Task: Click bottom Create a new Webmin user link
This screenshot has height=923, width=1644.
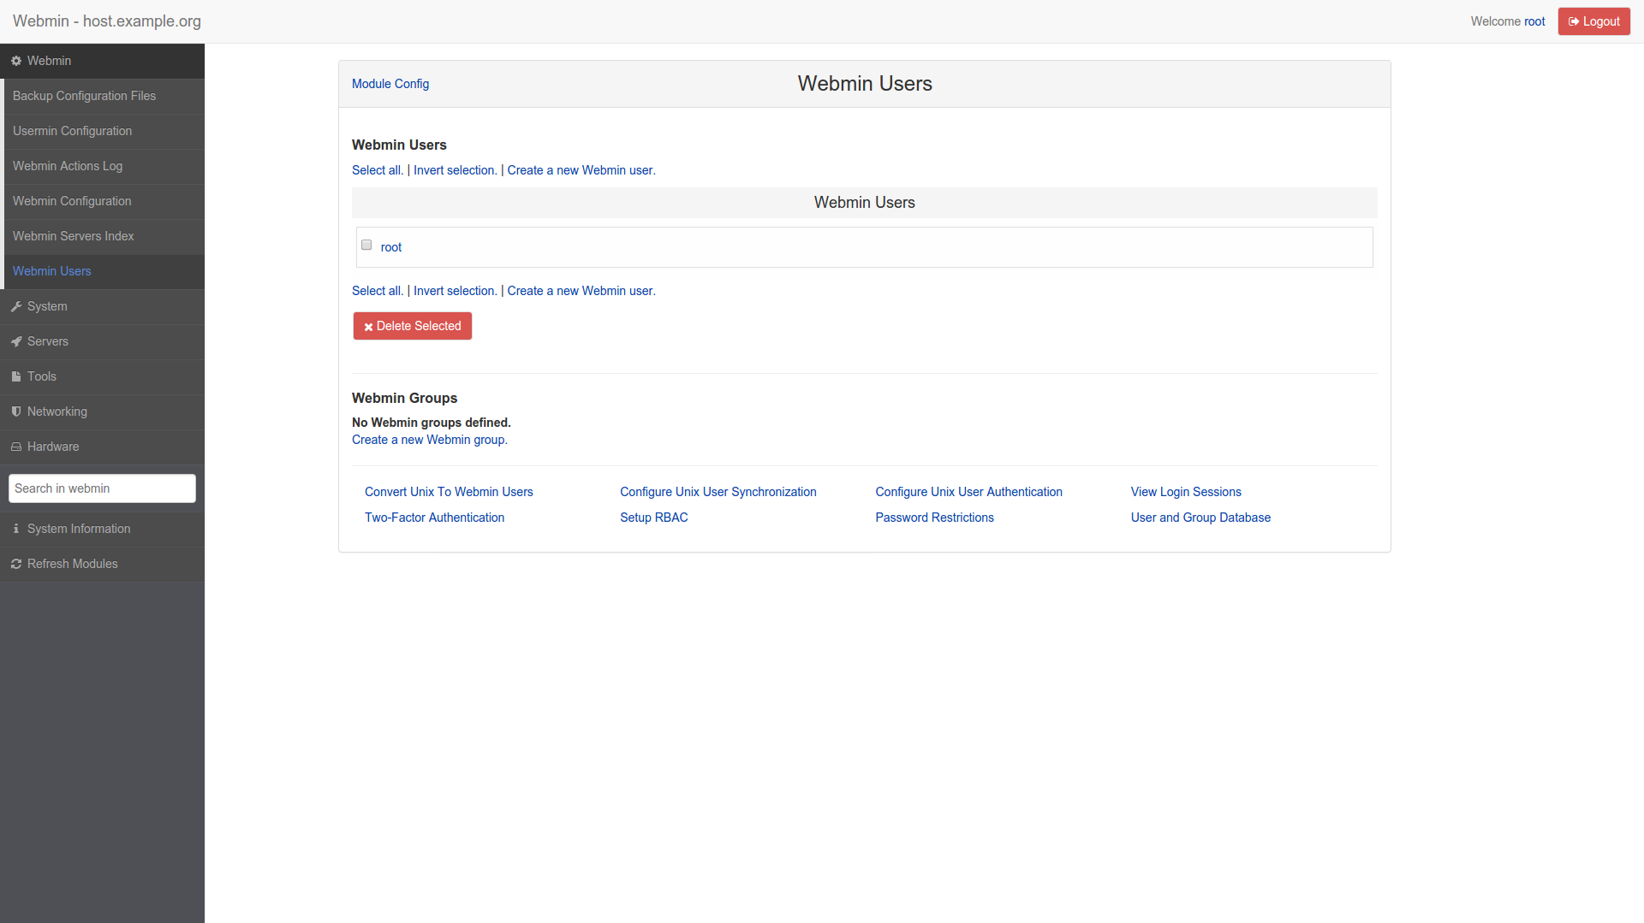Action: click(x=581, y=291)
